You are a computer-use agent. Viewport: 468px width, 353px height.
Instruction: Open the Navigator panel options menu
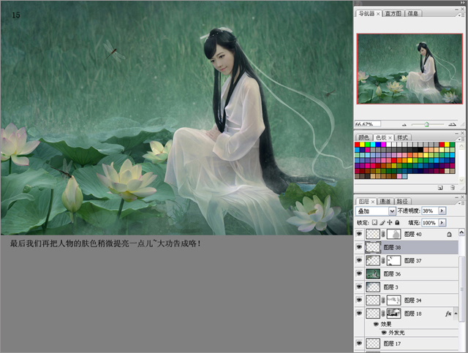461,15
